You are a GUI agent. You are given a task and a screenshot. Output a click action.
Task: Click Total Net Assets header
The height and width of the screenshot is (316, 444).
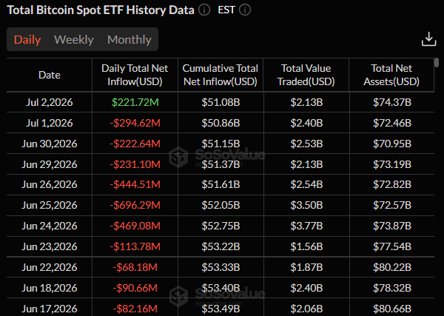coord(391,75)
